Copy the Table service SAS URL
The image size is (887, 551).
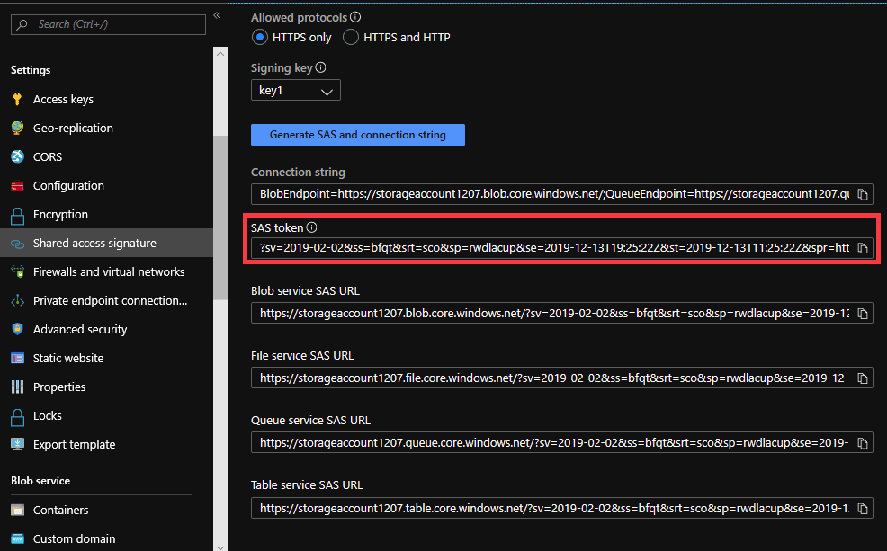coord(862,508)
